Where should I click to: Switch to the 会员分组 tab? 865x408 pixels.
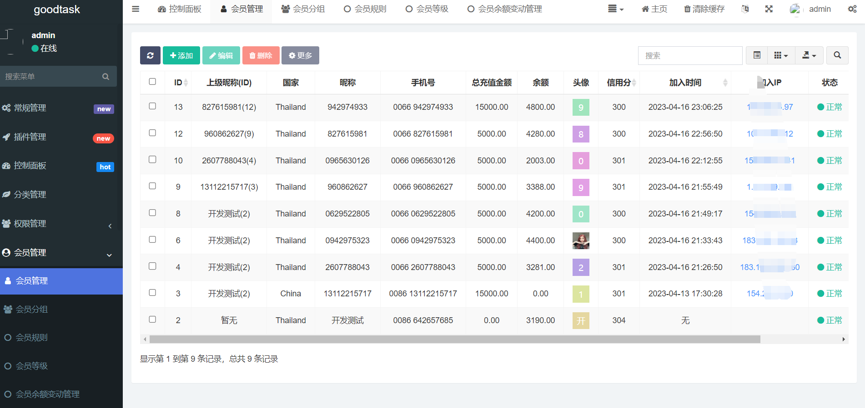click(x=303, y=9)
